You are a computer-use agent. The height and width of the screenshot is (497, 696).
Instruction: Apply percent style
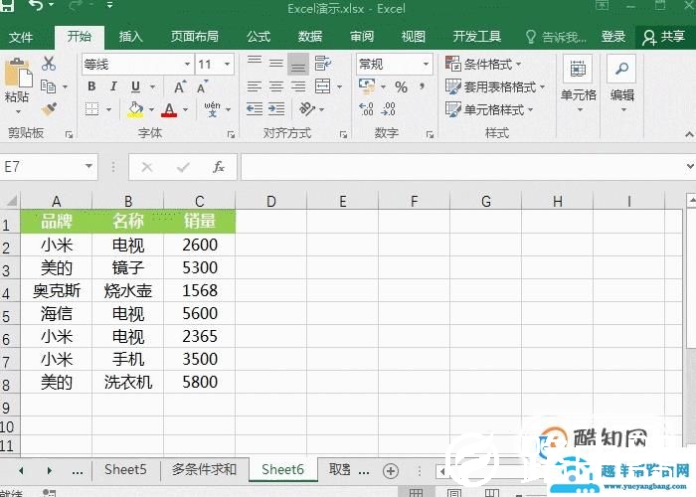[401, 87]
